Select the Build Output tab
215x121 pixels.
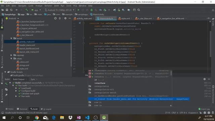(x=19, y=79)
